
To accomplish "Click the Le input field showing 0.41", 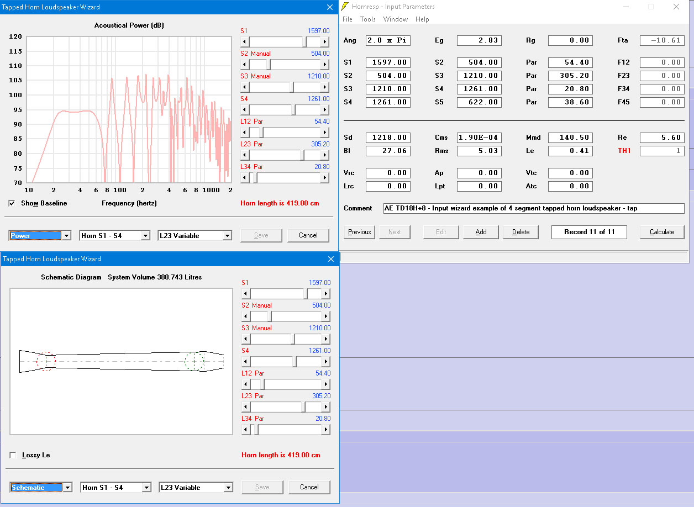I will pos(570,151).
